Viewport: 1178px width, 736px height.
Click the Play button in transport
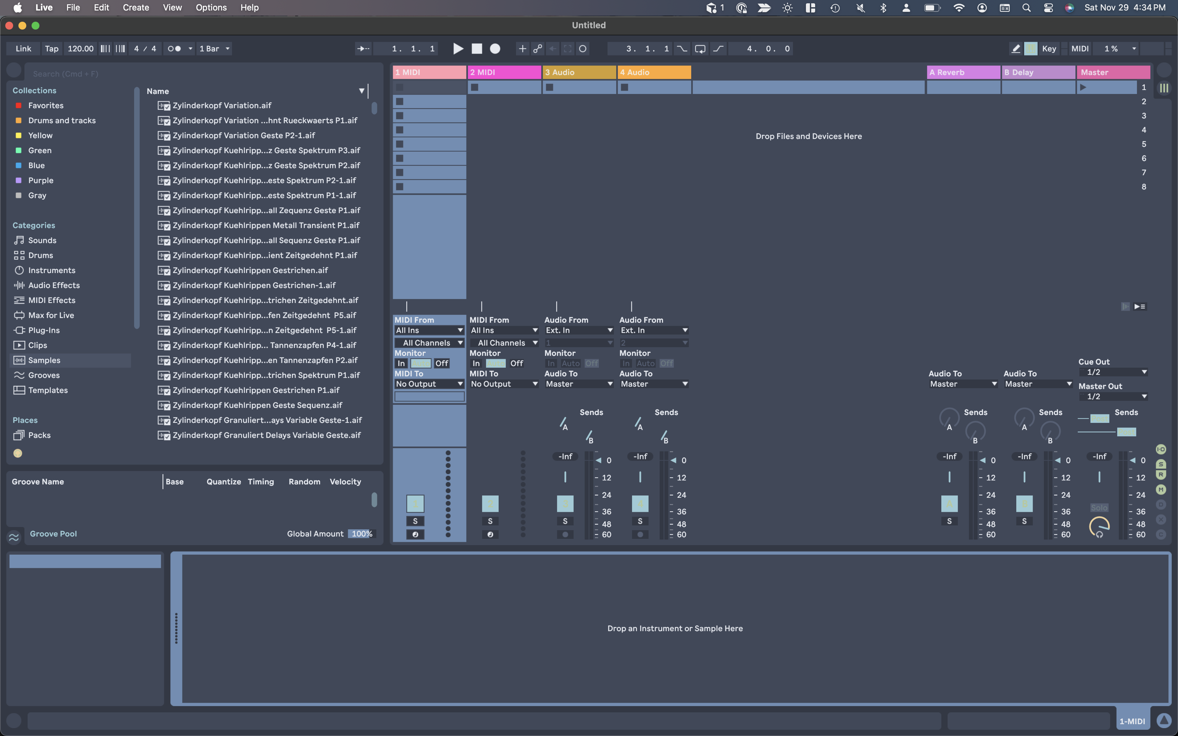[458, 49]
